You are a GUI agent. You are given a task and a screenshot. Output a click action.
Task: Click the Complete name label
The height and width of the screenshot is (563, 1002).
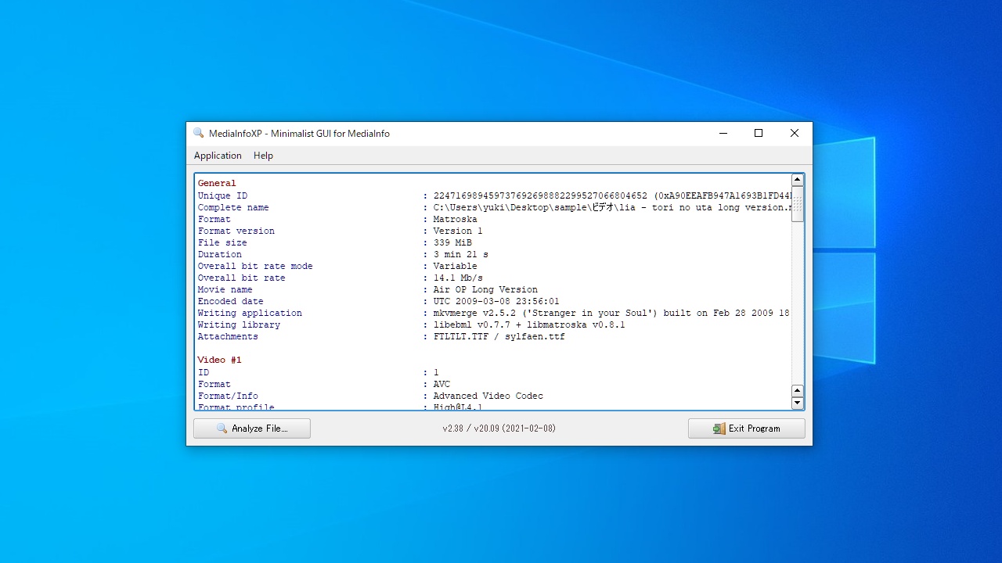pos(233,207)
